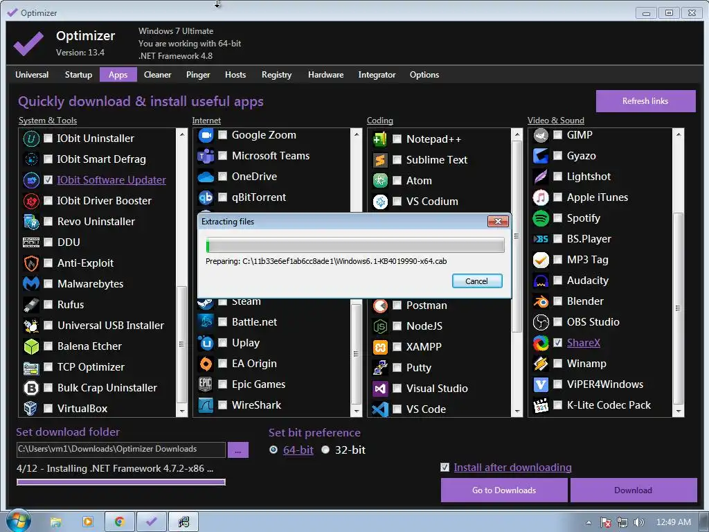
Task: Open the Hosts tab
Action: [235, 75]
